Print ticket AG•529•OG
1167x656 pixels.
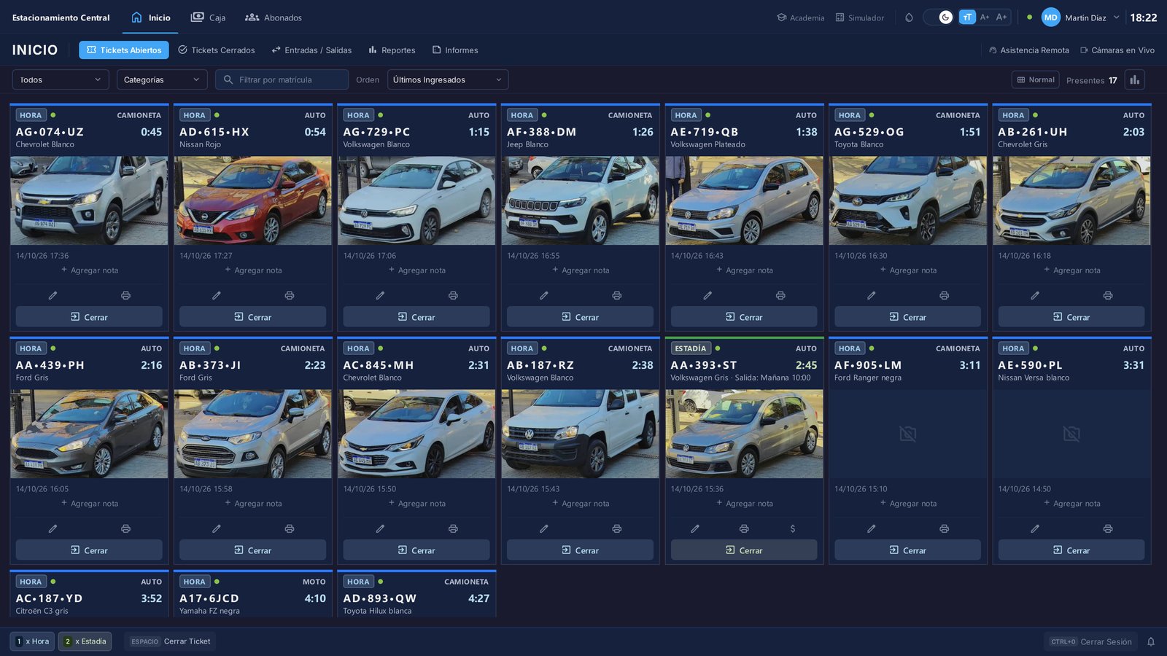[x=945, y=295]
